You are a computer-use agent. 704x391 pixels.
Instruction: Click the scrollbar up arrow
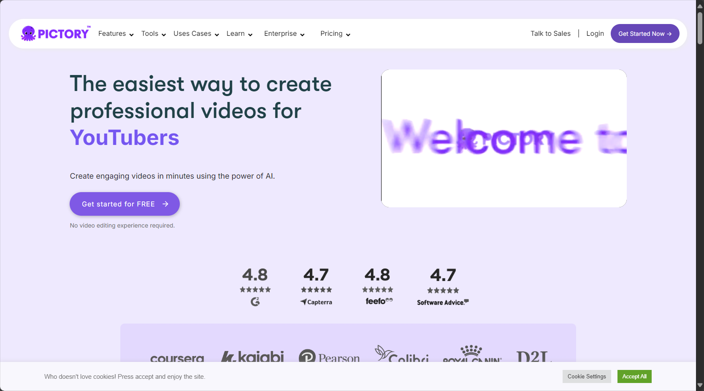click(700, 5)
